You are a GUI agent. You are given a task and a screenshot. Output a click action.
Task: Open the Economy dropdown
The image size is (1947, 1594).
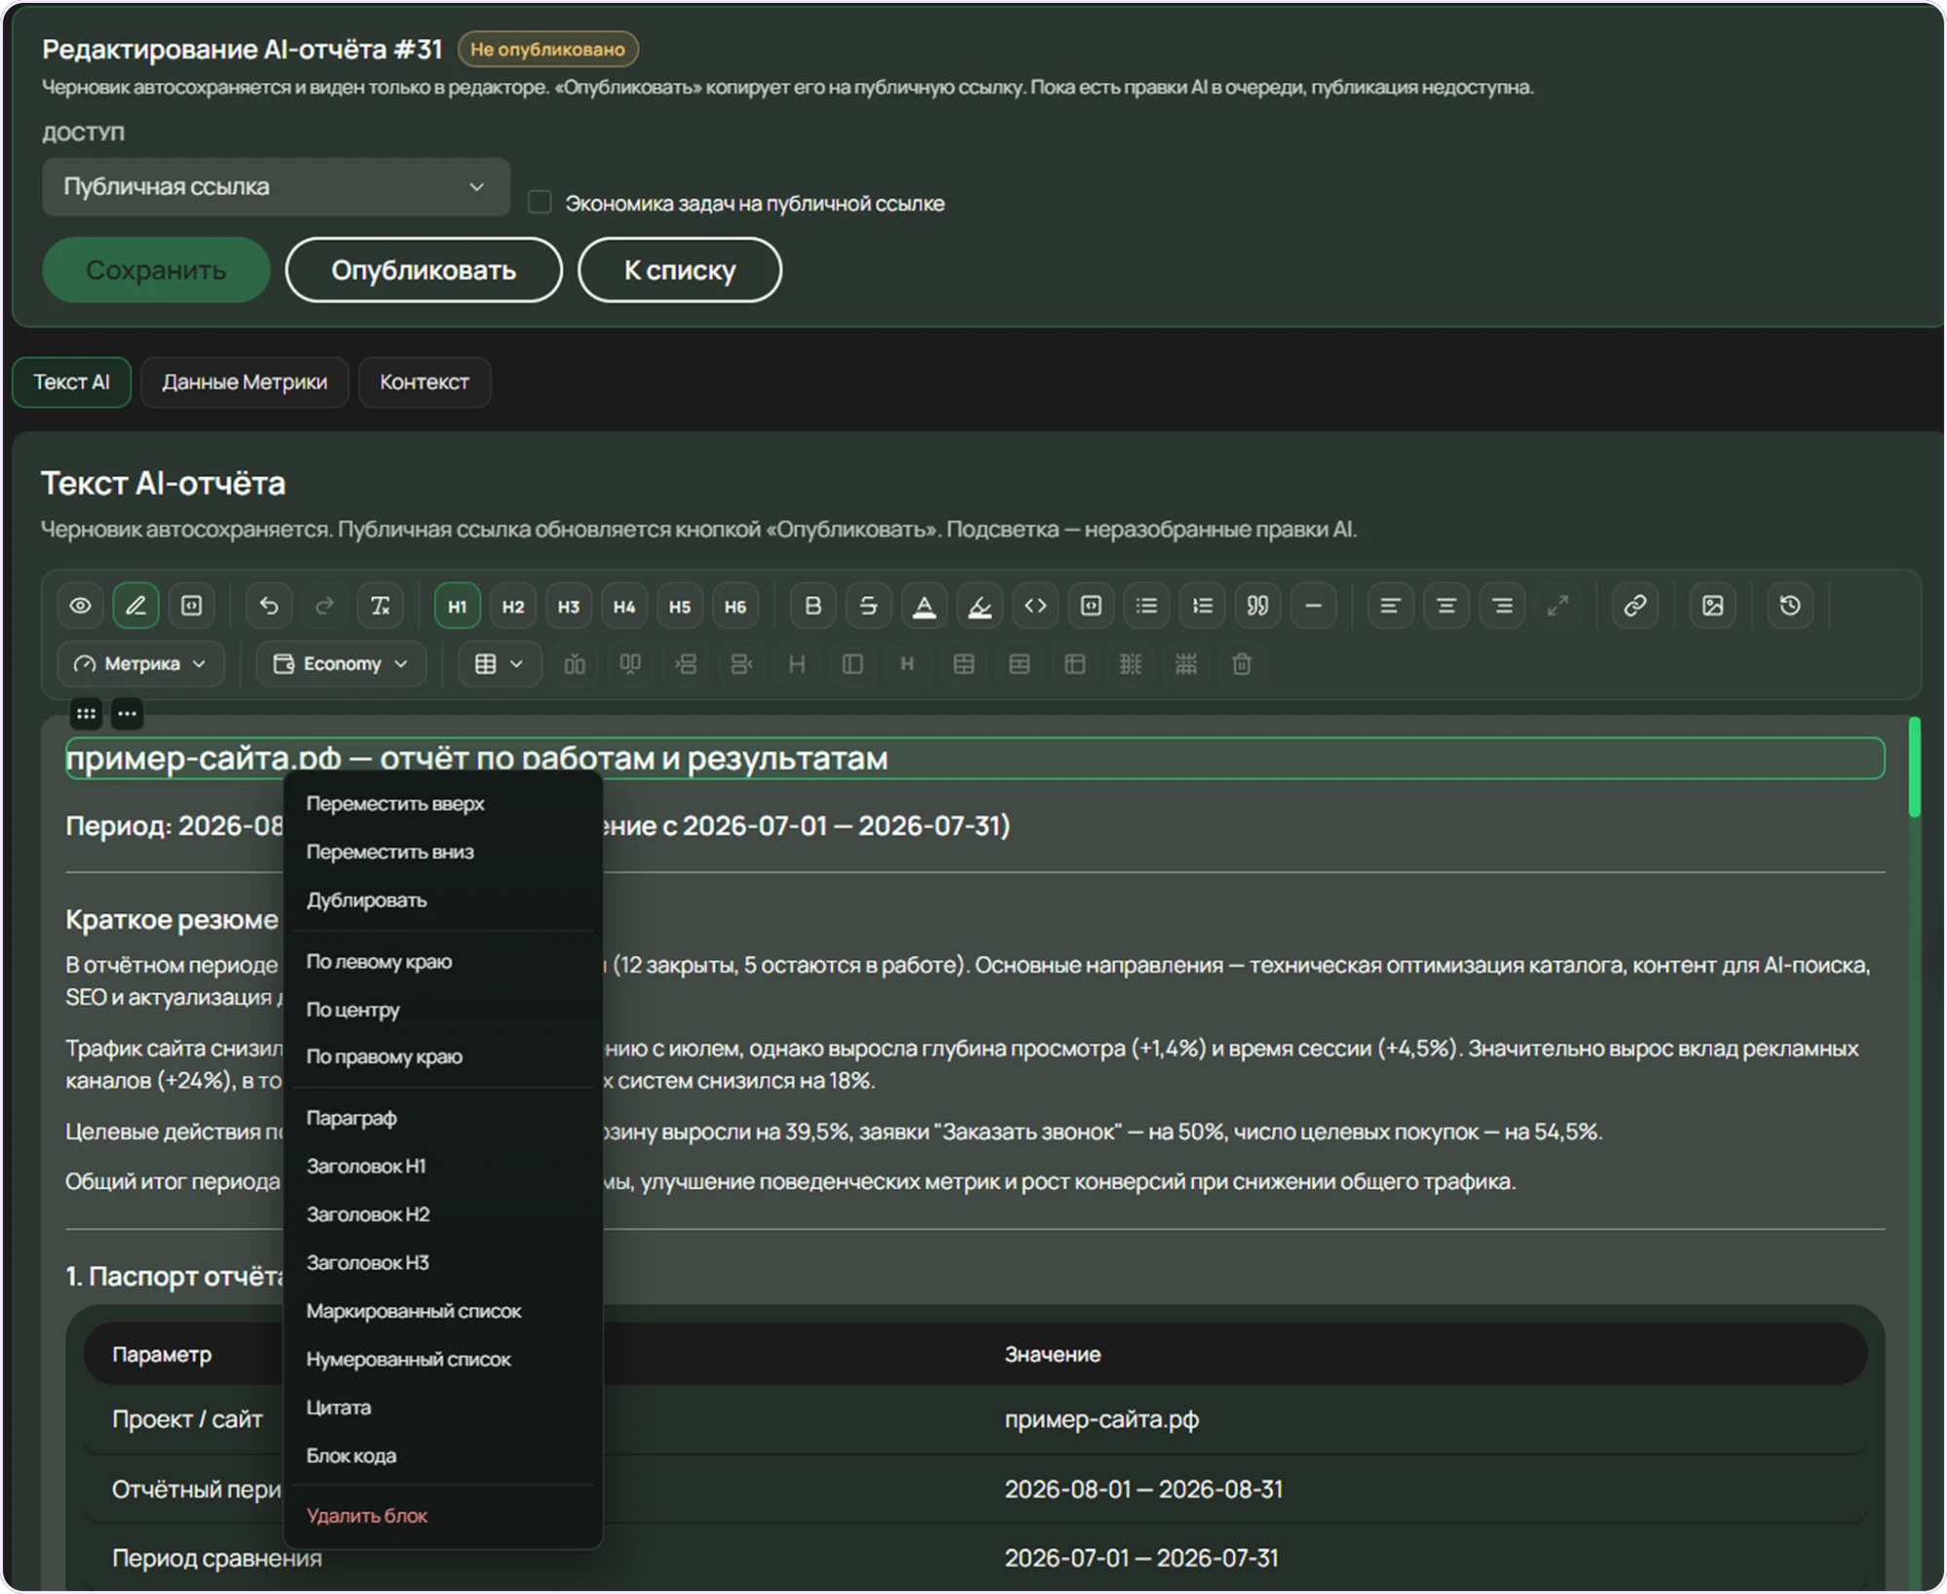[341, 664]
